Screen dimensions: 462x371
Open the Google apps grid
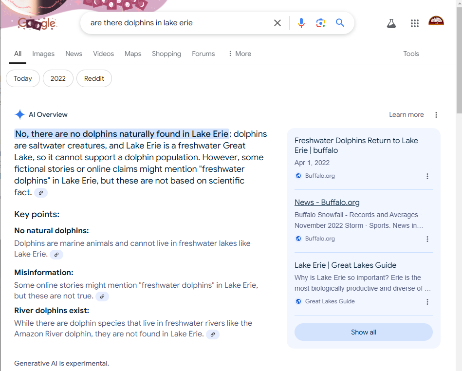point(415,23)
